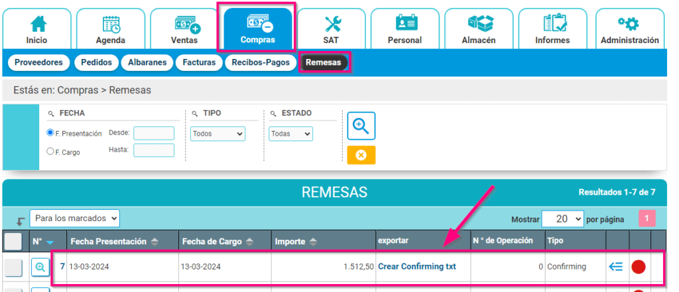Change results per page dropdown
679x292 pixels.
tap(562, 219)
